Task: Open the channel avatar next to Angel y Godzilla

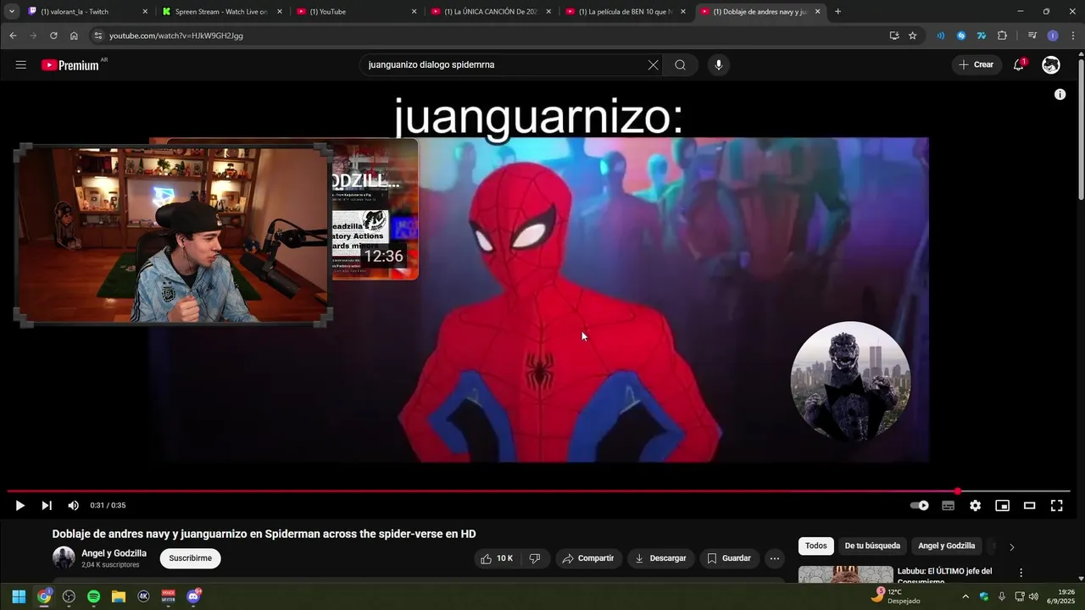Action: pos(64,557)
